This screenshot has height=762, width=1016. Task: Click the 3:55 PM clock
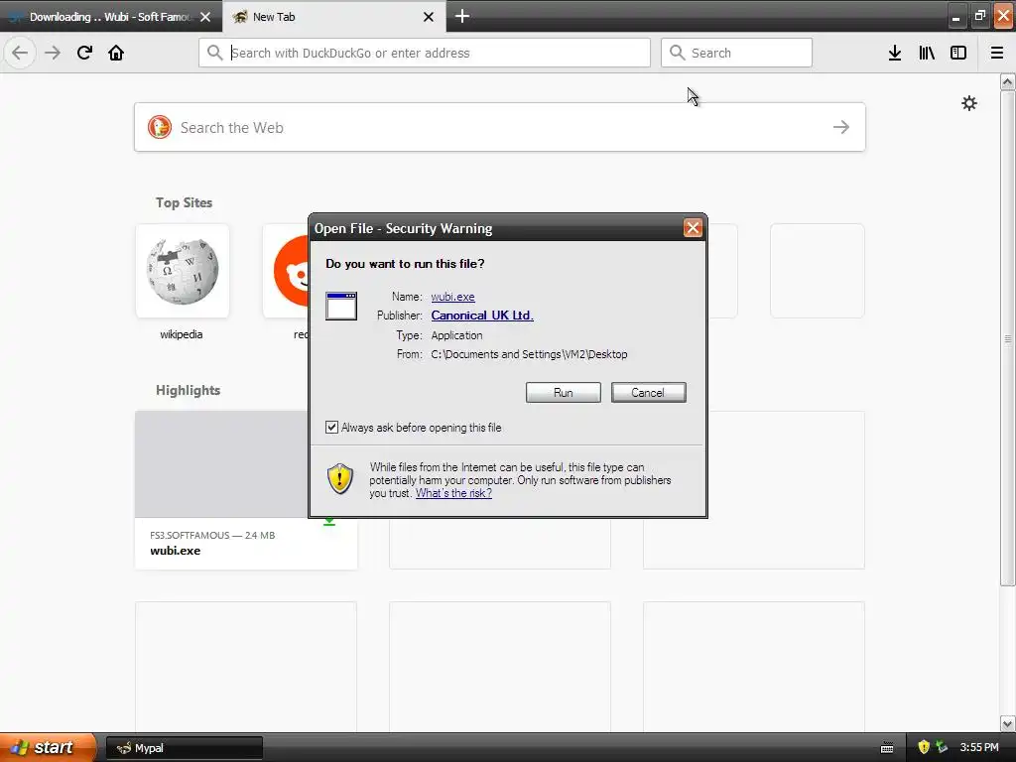[x=979, y=747]
